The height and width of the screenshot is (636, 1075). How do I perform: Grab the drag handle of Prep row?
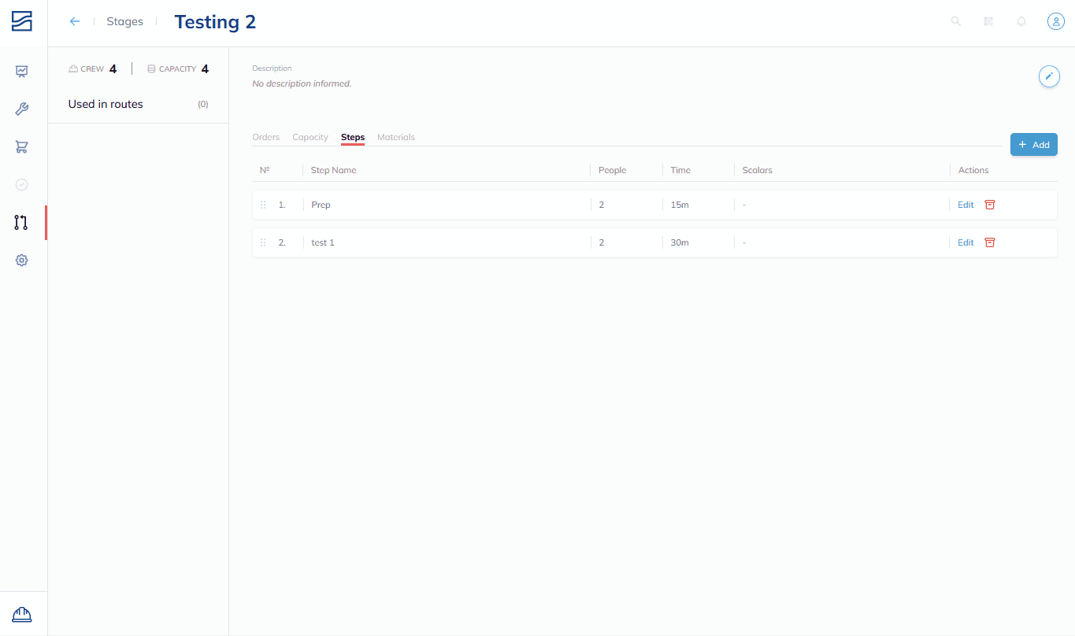263,205
